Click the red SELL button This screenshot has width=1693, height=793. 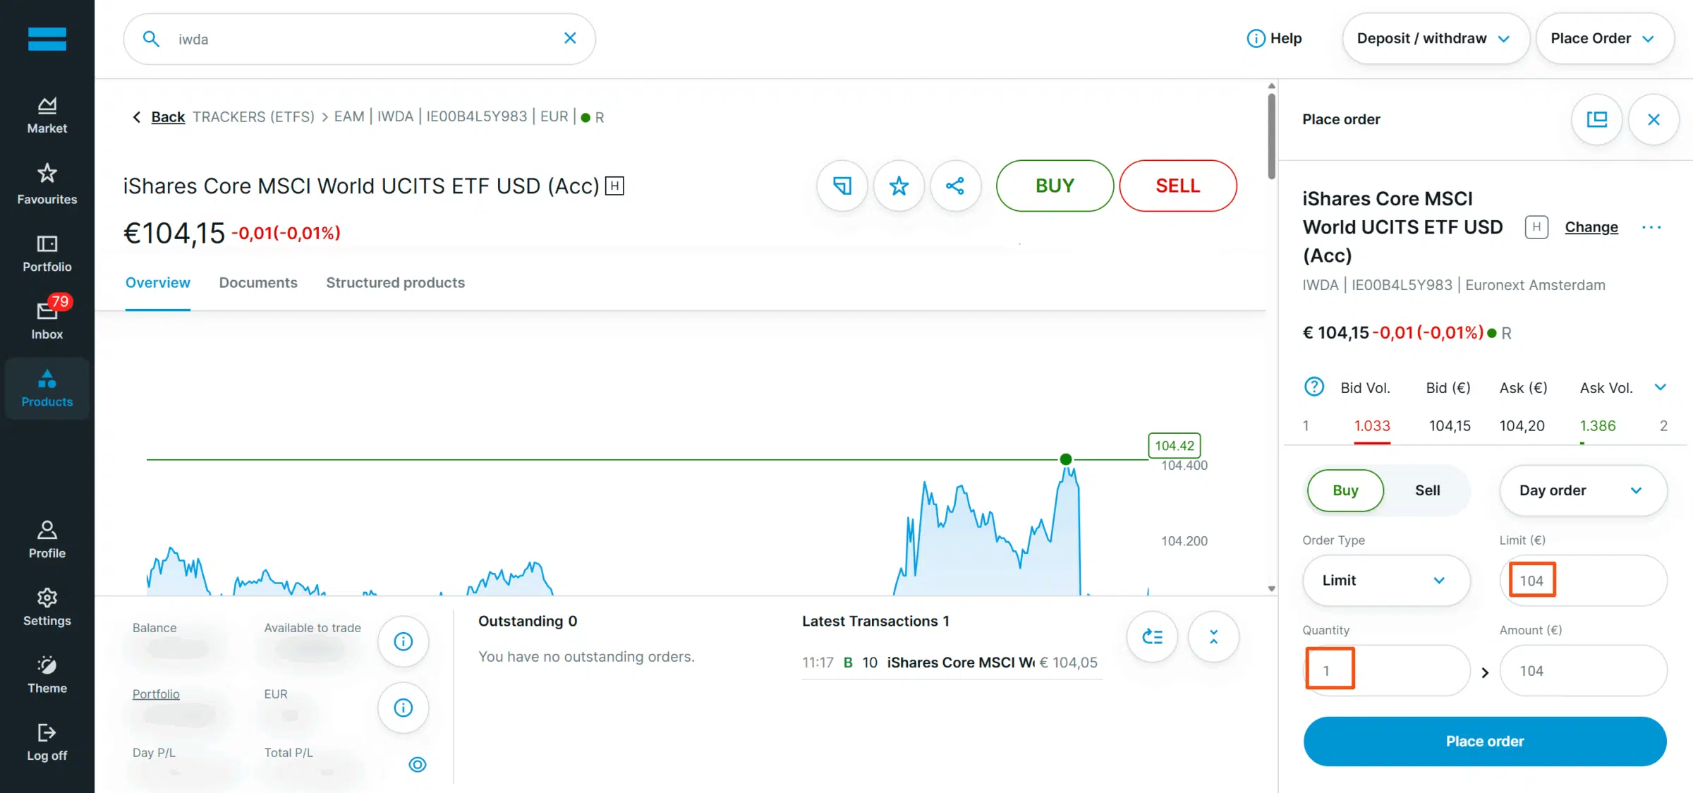pos(1178,186)
